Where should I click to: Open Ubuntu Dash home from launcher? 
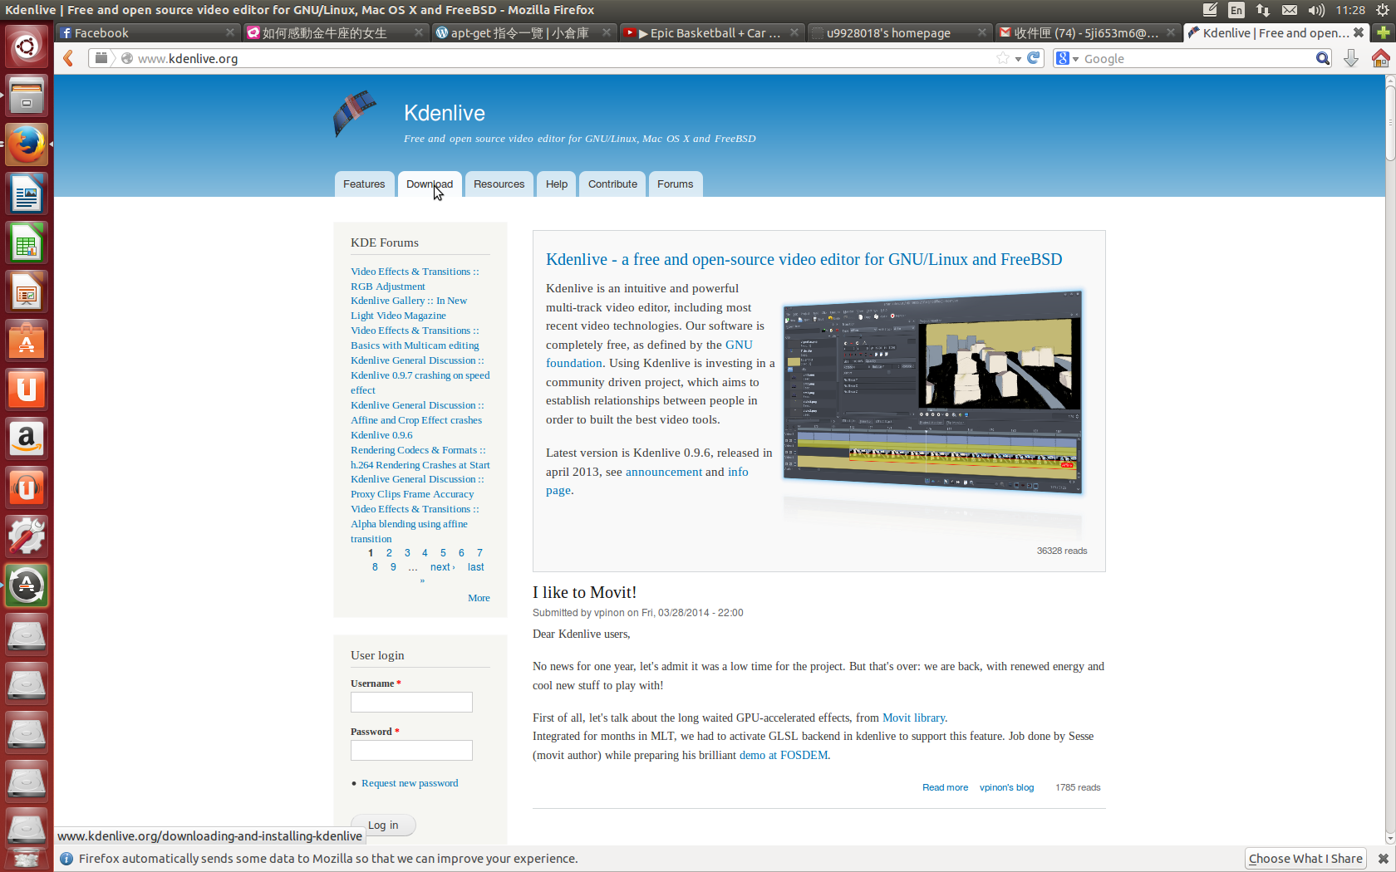click(27, 47)
